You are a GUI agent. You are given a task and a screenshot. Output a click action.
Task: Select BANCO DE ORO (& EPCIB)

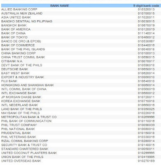click(21, 41)
